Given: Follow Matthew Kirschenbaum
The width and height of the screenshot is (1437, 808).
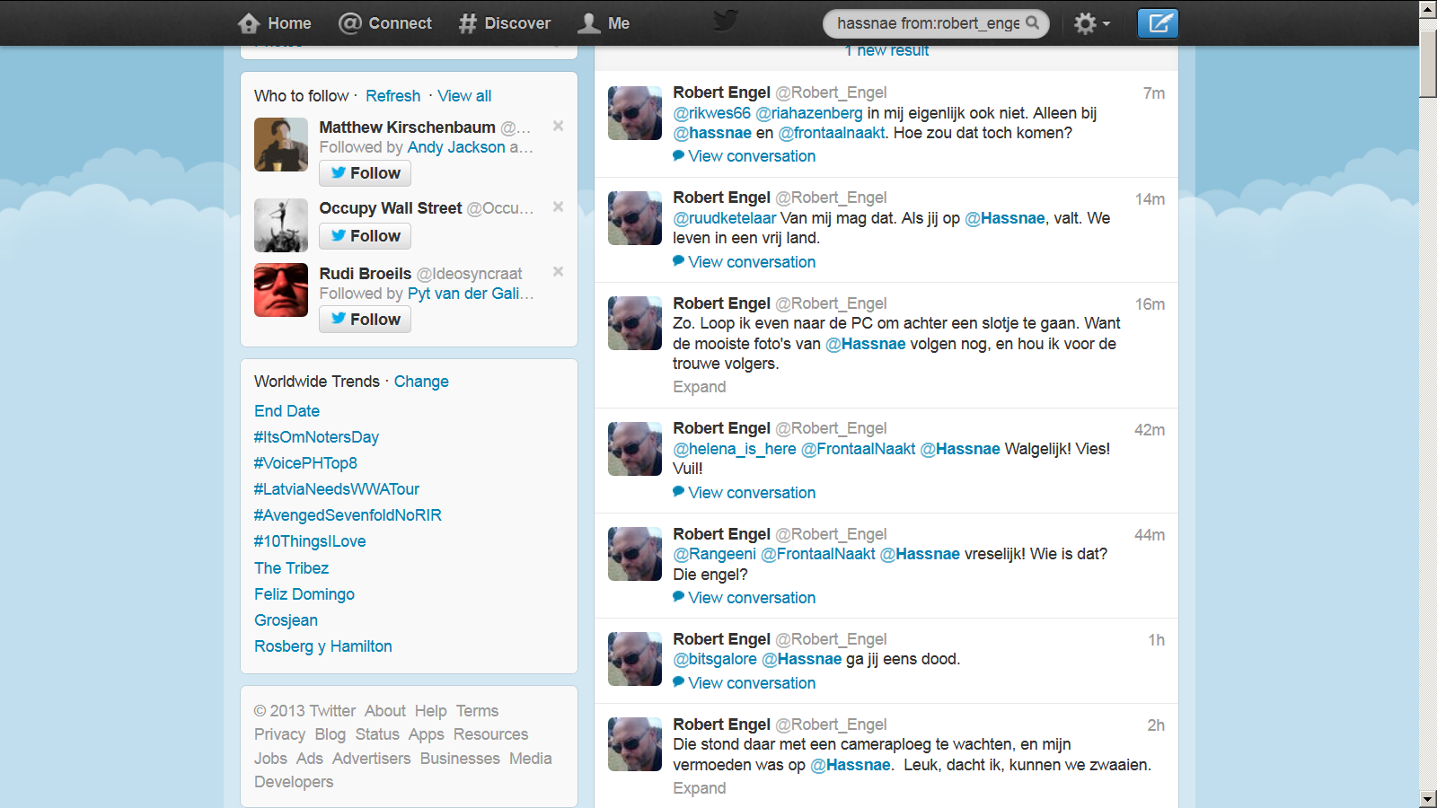Looking at the screenshot, I should pyautogui.click(x=365, y=173).
